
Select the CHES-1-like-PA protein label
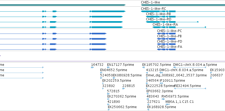170,47
